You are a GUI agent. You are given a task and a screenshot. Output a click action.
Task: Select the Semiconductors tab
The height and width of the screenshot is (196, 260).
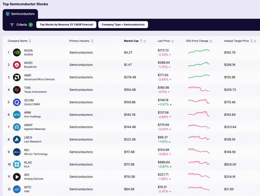[20, 14]
